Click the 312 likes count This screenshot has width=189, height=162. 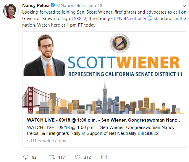point(87,157)
